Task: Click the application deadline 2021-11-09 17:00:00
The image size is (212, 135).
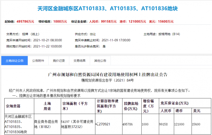Action: 116,40
